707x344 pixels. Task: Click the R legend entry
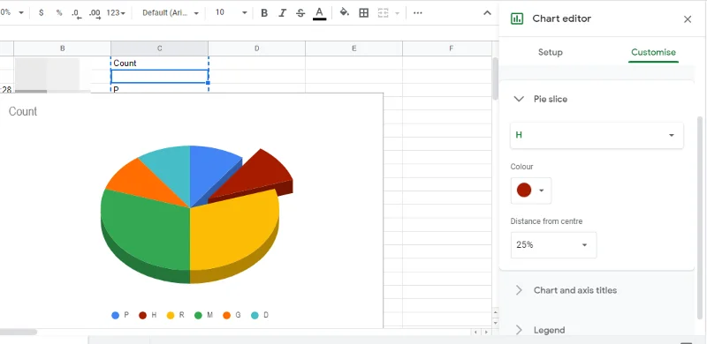175,315
